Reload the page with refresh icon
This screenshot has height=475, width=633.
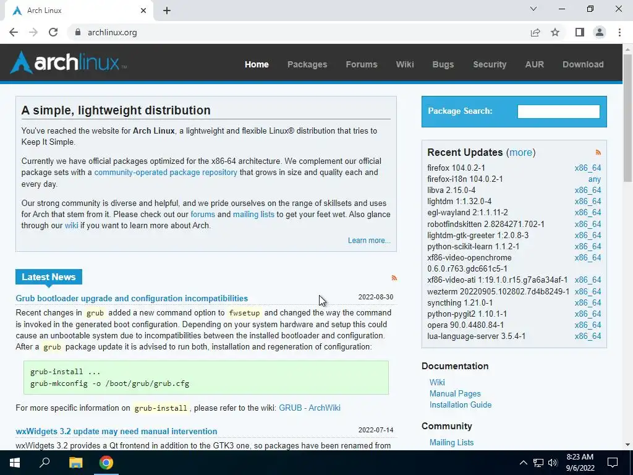[x=53, y=32]
